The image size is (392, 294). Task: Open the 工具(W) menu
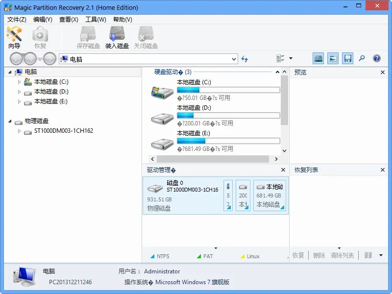[96, 20]
